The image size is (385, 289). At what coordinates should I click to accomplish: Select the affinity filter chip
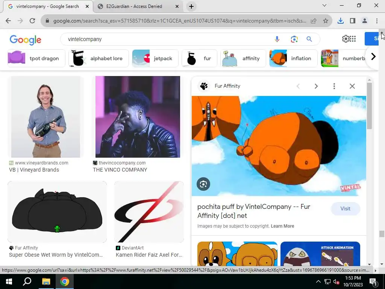pyautogui.click(x=243, y=58)
